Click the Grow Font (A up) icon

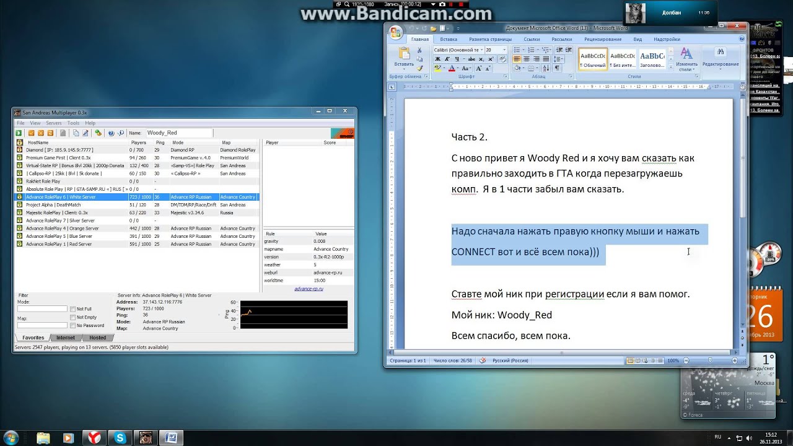point(479,68)
